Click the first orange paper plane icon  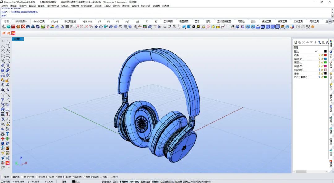pyautogui.click(x=4, y=33)
